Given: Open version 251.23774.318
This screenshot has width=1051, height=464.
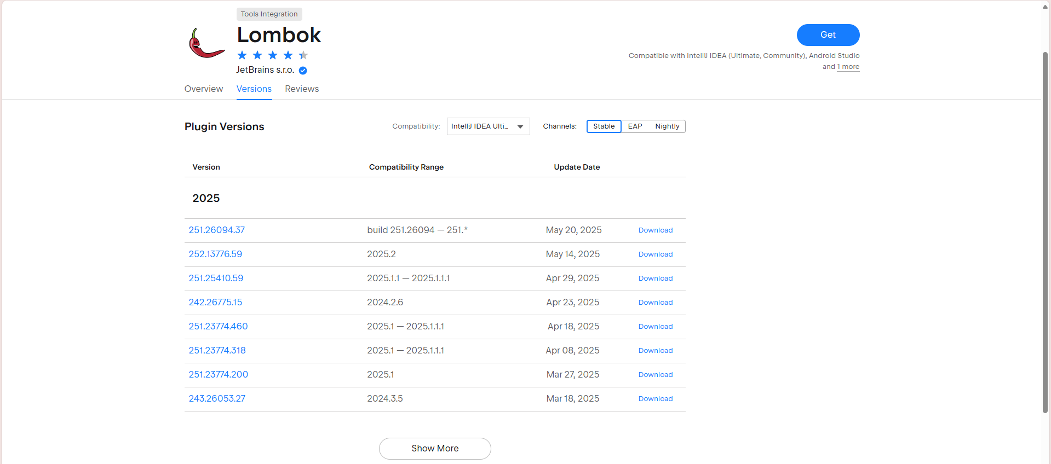Looking at the screenshot, I should coord(217,351).
